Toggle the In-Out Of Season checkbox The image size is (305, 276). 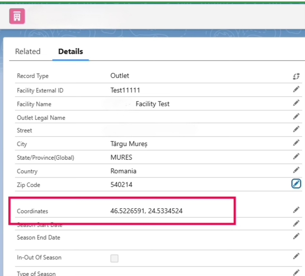(x=114, y=258)
